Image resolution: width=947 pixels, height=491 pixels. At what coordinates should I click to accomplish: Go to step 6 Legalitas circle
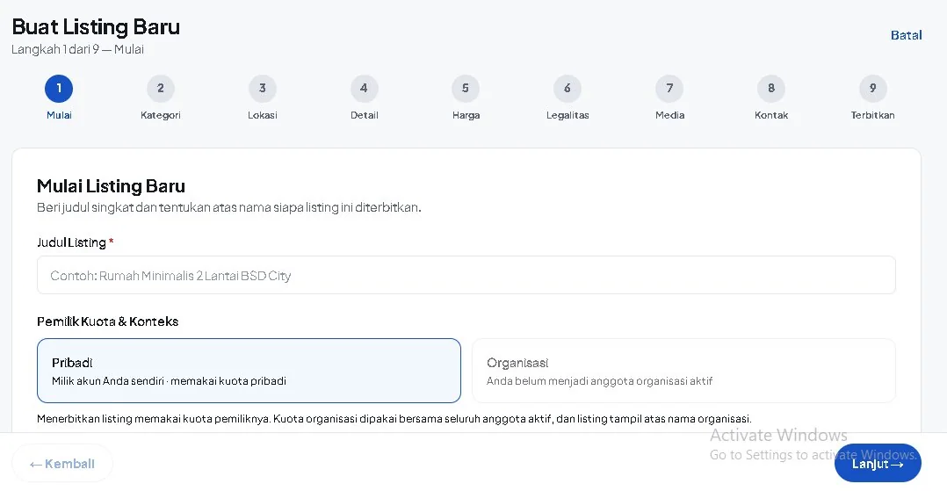click(x=567, y=89)
